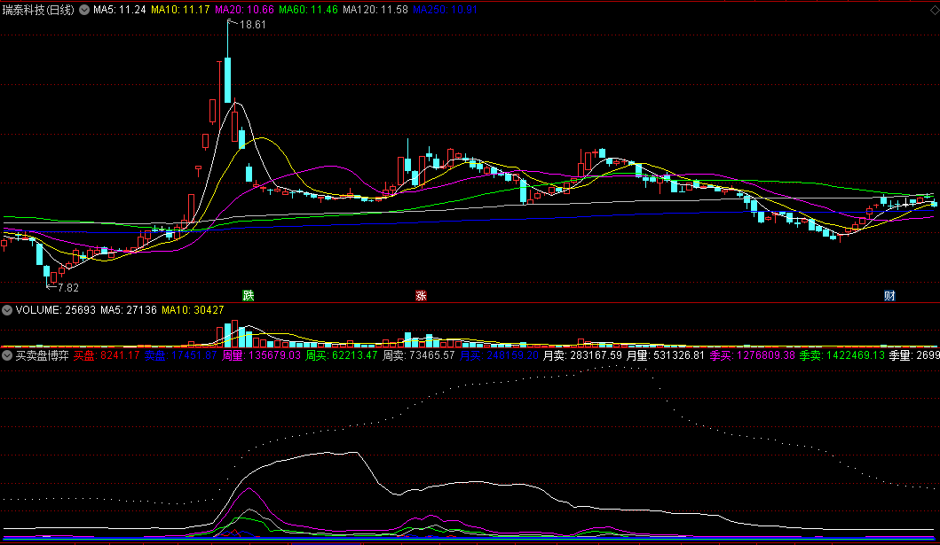The image size is (940, 545).
Task: Click the green 周买: 62213.47 value
Action: pyautogui.click(x=342, y=355)
